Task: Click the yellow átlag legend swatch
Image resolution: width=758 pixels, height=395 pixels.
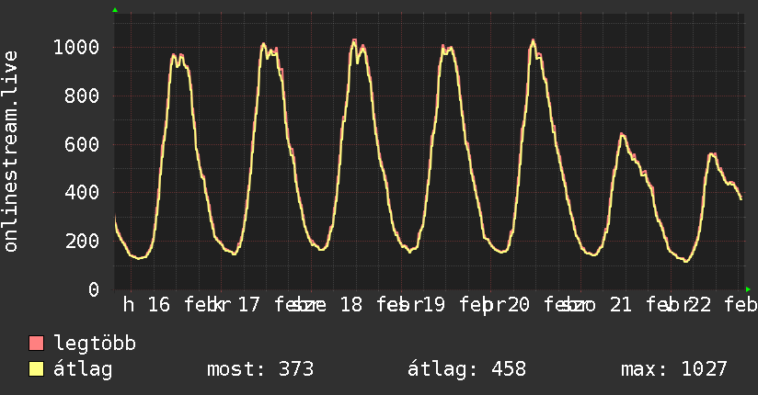Action: click(37, 369)
